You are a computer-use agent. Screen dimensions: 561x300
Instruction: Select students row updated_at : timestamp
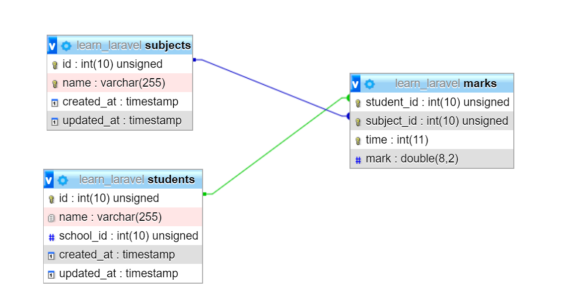coord(123,273)
